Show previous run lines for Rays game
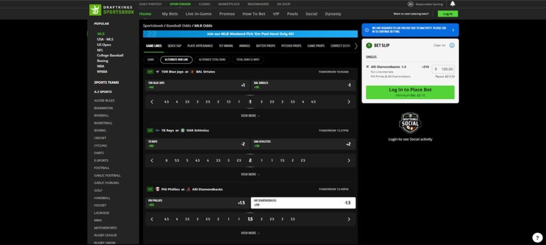546x245 pixels. [x=152, y=160]
